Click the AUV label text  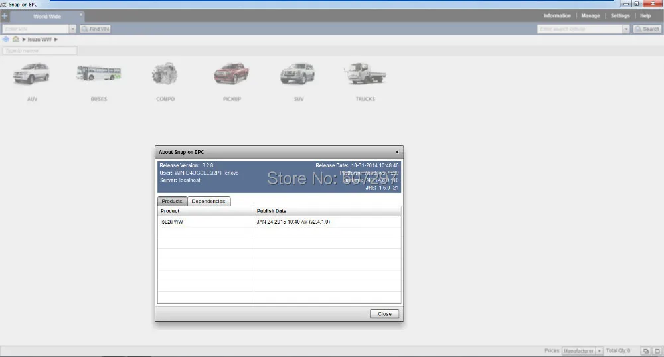click(x=32, y=99)
